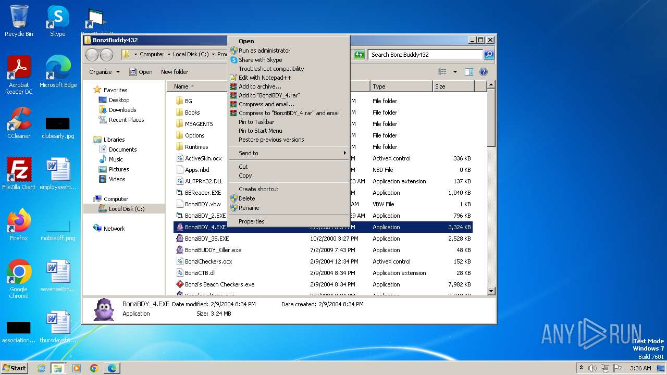
Task: Select Compress and email...
Action: coord(289,104)
